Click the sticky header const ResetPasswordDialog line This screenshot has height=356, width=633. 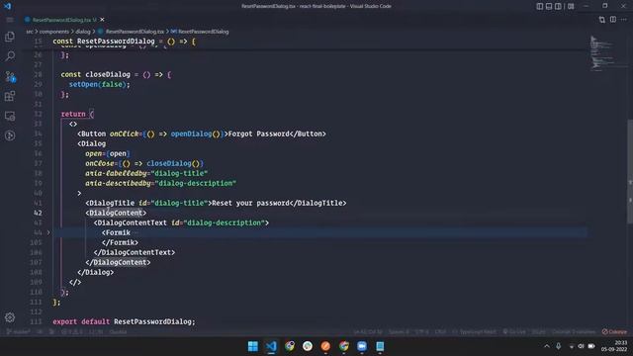point(125,42)
